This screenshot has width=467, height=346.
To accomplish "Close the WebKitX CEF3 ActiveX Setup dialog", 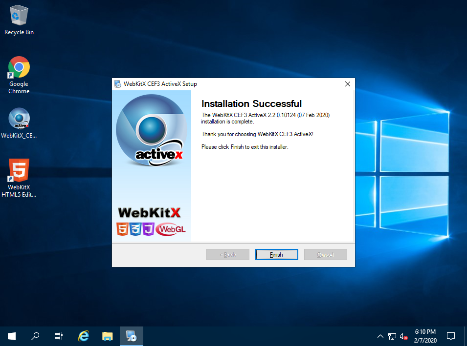I will tap(347, 84).
